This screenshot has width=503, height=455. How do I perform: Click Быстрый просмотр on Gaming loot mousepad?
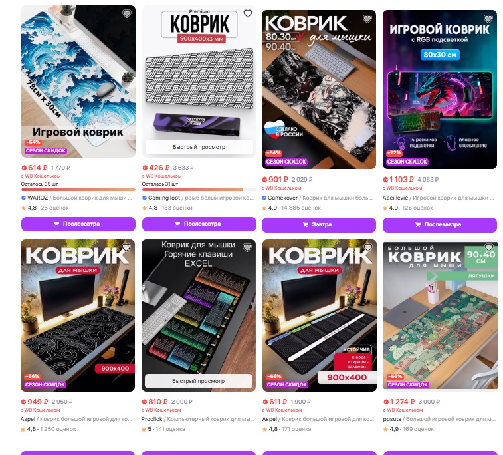point(199,147)
